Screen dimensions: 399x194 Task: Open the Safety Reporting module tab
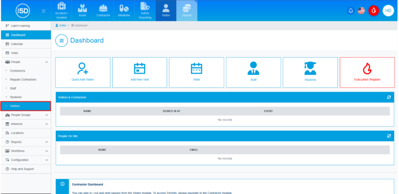coord(145,11)
